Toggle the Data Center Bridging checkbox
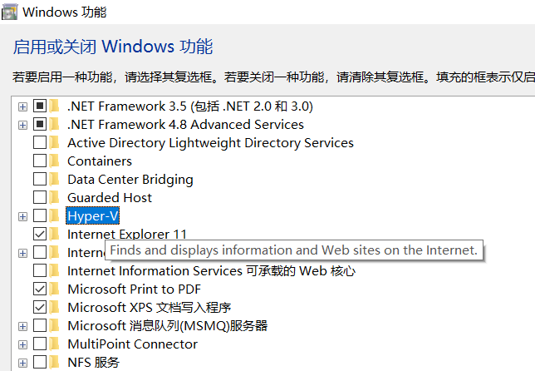Image resolution: width=535 pixels, height=371 pixels. [x=40, y=180]
